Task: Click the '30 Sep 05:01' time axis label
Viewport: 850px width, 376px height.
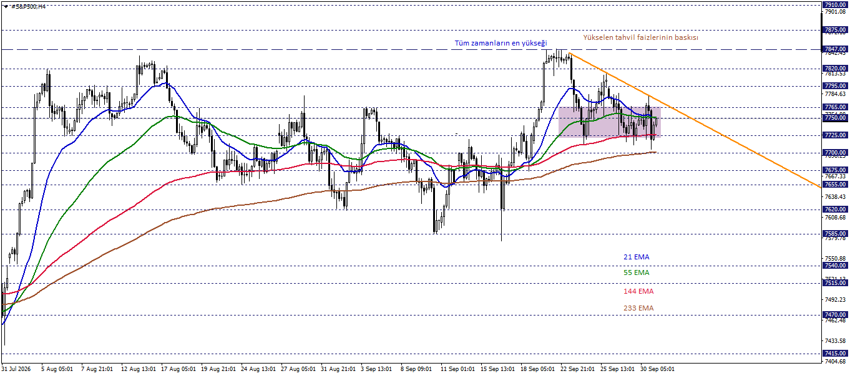Action: 658,369
